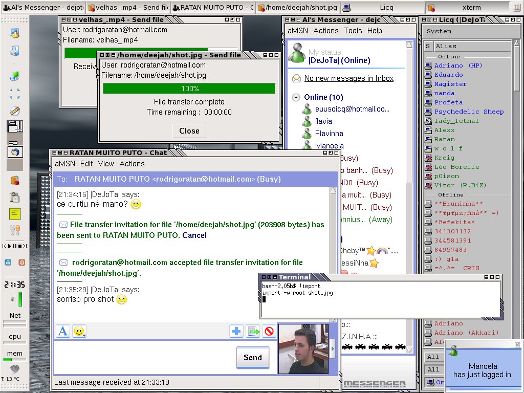Click the webcam display picture thumbnail
524x393 pixels.
coord(303,349)
